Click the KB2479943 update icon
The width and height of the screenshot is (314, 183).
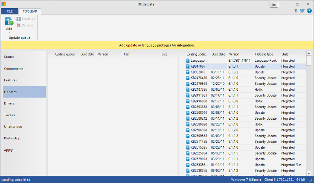188,84
